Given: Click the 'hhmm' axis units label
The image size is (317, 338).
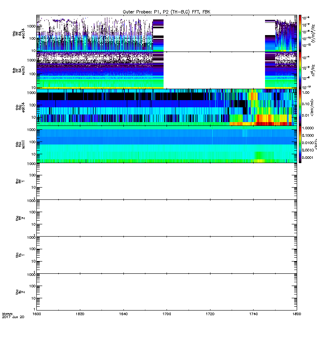Looking at the screenshot, I should (x=7, y=314).
